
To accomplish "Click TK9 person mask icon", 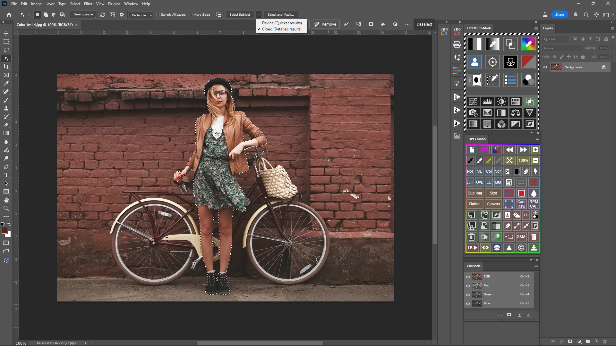I will point(475,62).
